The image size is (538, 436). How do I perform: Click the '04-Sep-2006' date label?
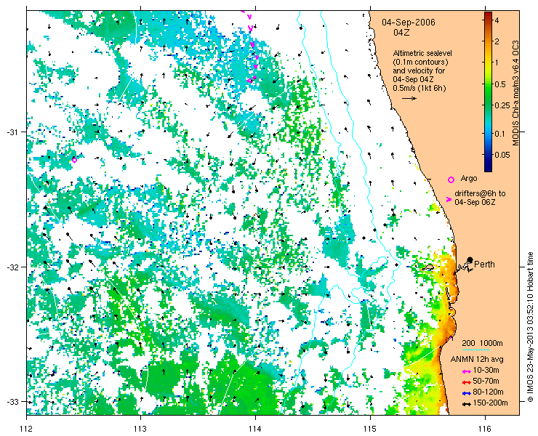409,23
